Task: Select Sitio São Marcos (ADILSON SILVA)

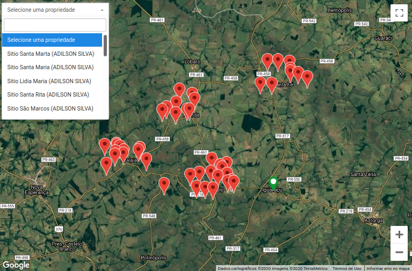Action: 52,108
